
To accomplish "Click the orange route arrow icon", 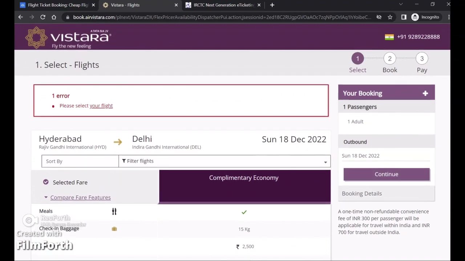I will 118,142.
